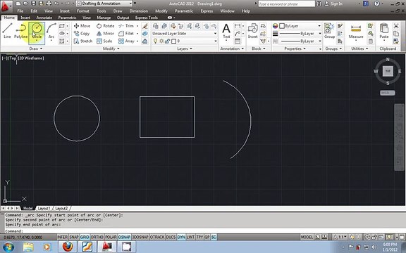406x253 pixels.
Task: Toggle INFER constraints in status bar
Action: [x=63, y=237]
